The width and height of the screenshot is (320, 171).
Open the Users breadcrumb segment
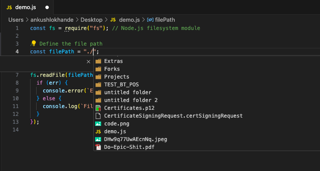(x=16, y=20)
